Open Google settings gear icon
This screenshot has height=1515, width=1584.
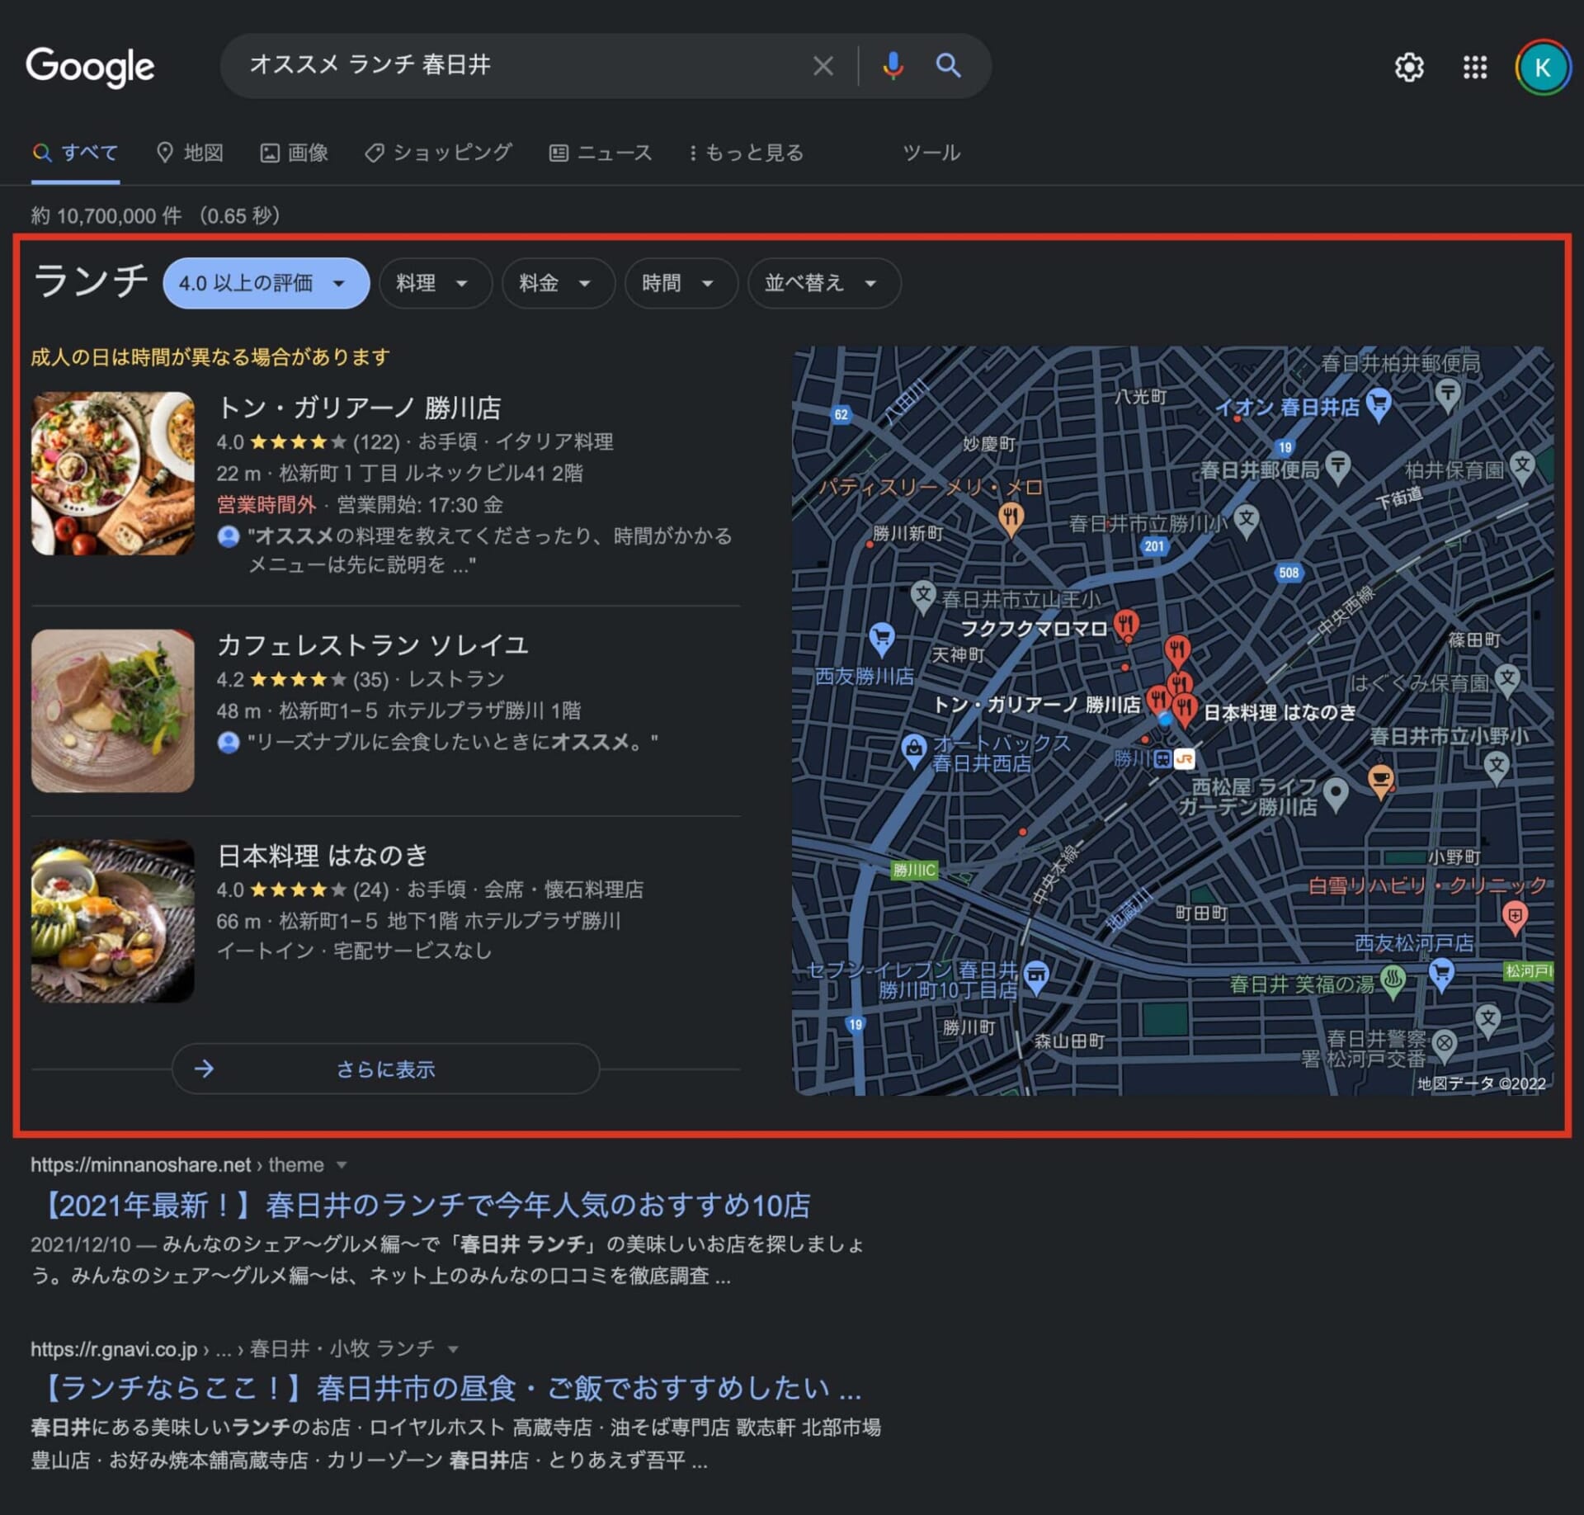[x=1409, y=67]
